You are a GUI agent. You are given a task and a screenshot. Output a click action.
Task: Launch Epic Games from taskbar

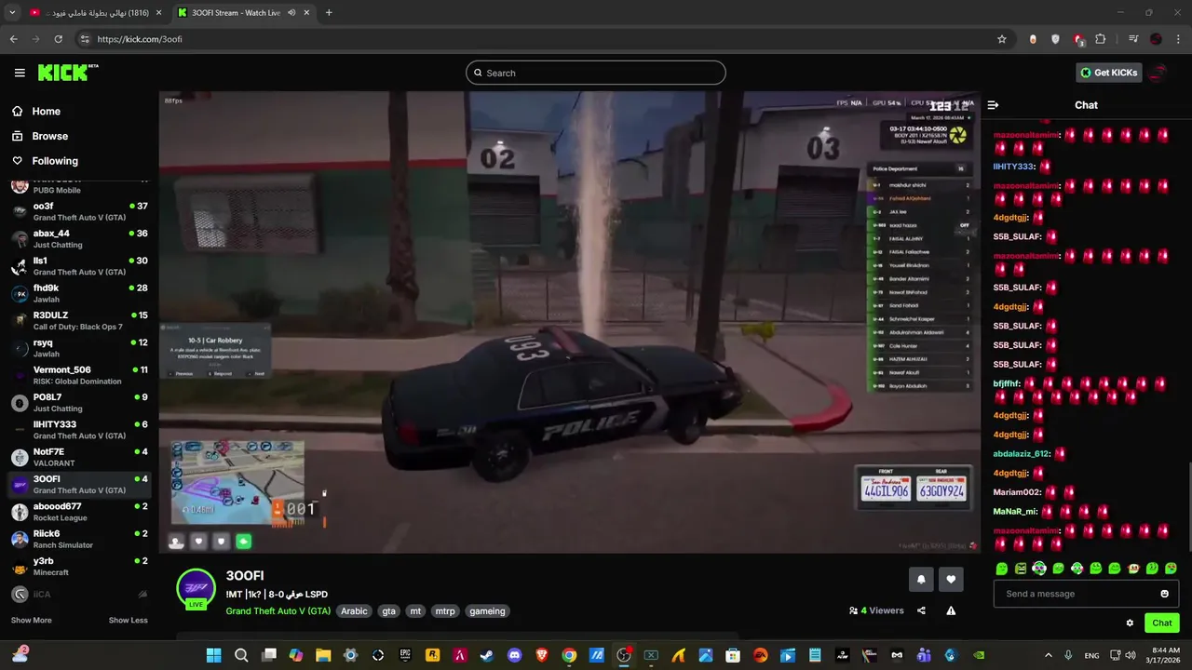405,655
